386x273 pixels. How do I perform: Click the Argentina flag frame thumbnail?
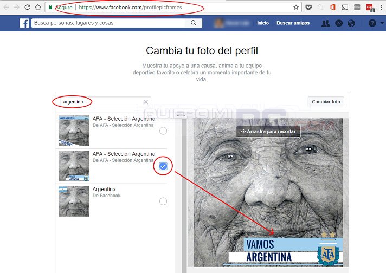coord(74,201)
